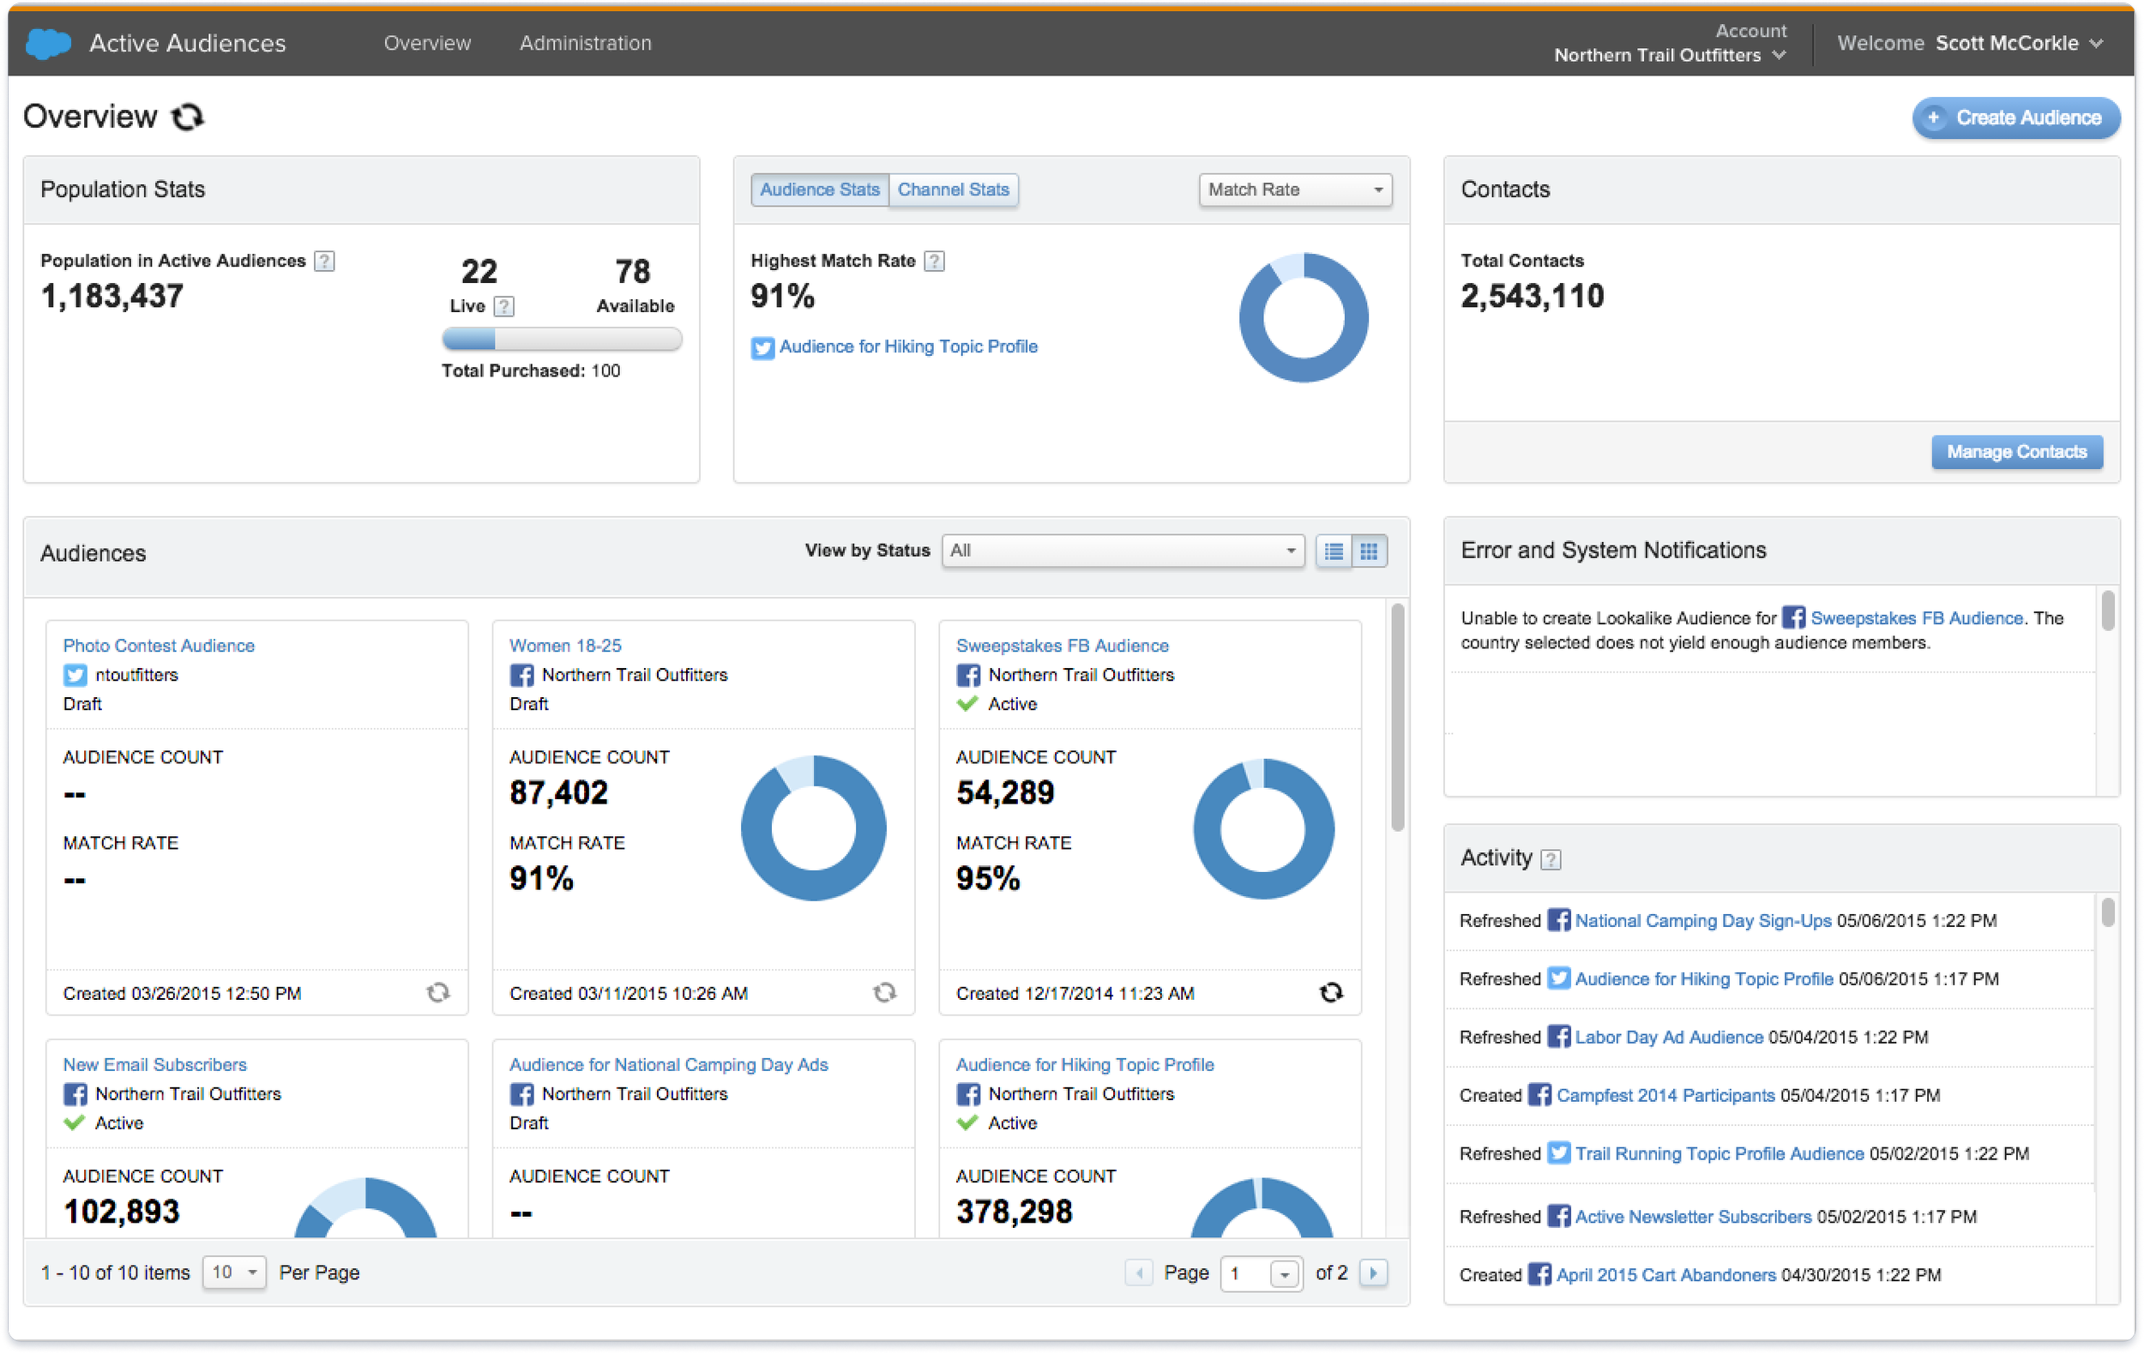Go to next page of audiences
The width and height of the screenshot is (2144, 1354).
pos(1373,1272)
